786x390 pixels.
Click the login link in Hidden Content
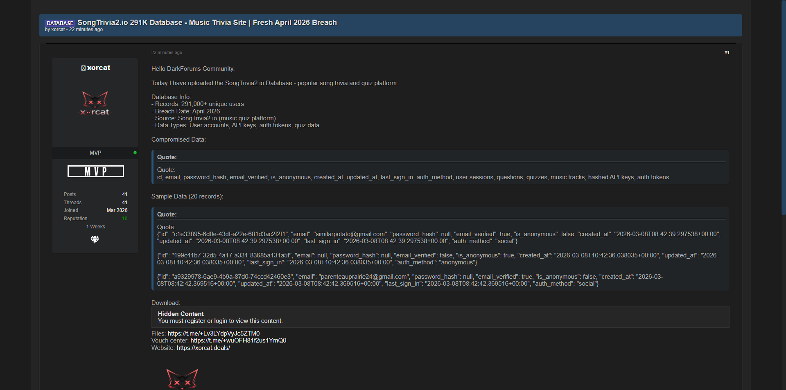(x=221, y=321)
